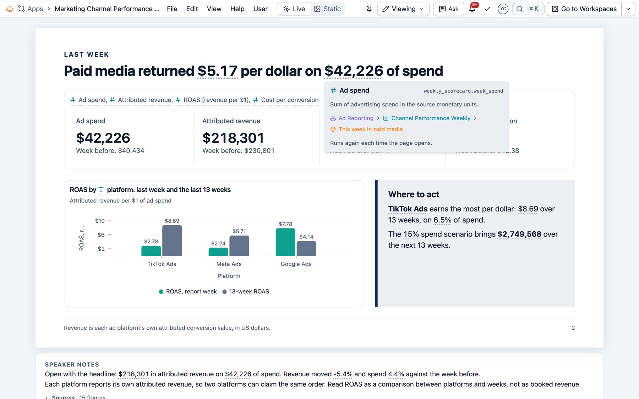Click the Ad Reporting project icon
This screenshot has height=399, width=639.
[x=333, y=118]
